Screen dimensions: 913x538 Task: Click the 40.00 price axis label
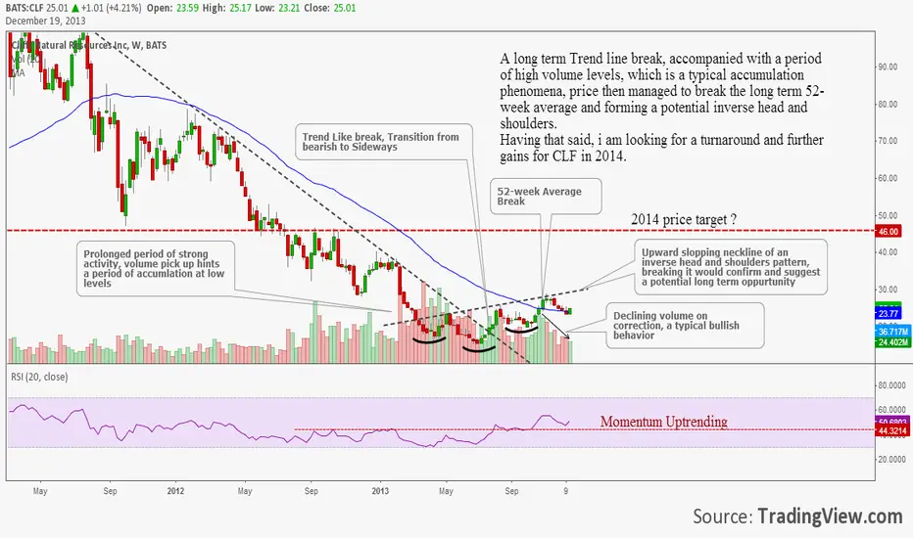888,252
